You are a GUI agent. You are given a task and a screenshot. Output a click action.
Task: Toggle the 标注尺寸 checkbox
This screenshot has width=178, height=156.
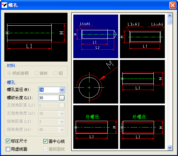(8, 141)
